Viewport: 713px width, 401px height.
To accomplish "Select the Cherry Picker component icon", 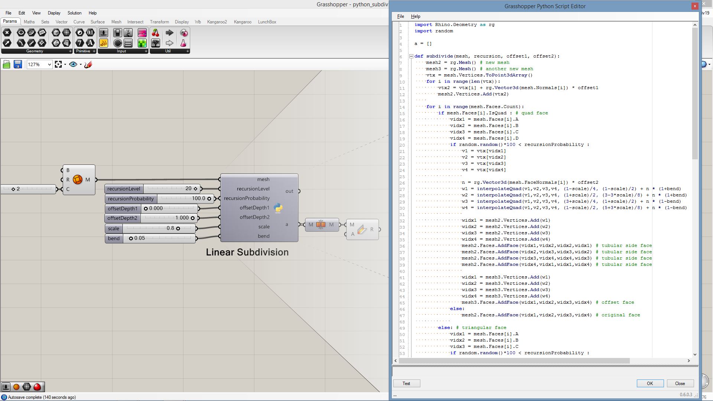I will point(156,33).
